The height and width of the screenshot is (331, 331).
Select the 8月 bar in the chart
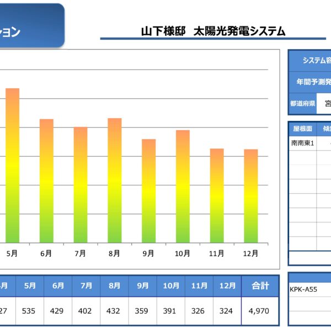pyautogui.click(x=114, y=180)
